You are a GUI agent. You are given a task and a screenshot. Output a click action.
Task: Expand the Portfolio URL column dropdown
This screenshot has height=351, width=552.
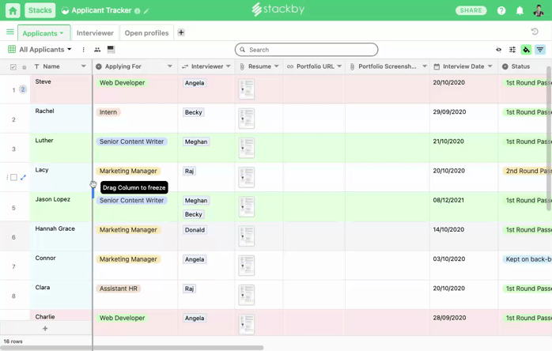pos(339,66)
